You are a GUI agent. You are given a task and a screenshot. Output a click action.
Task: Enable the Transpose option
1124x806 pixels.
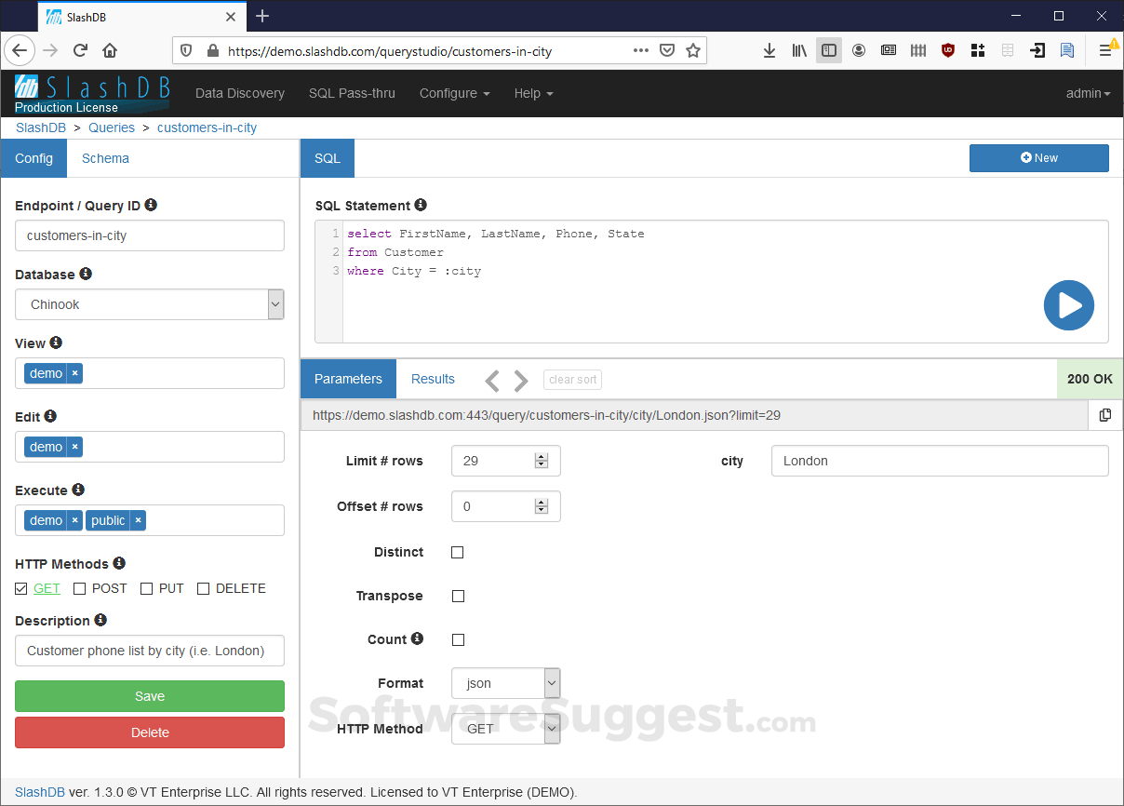click(x=458, y=596)
